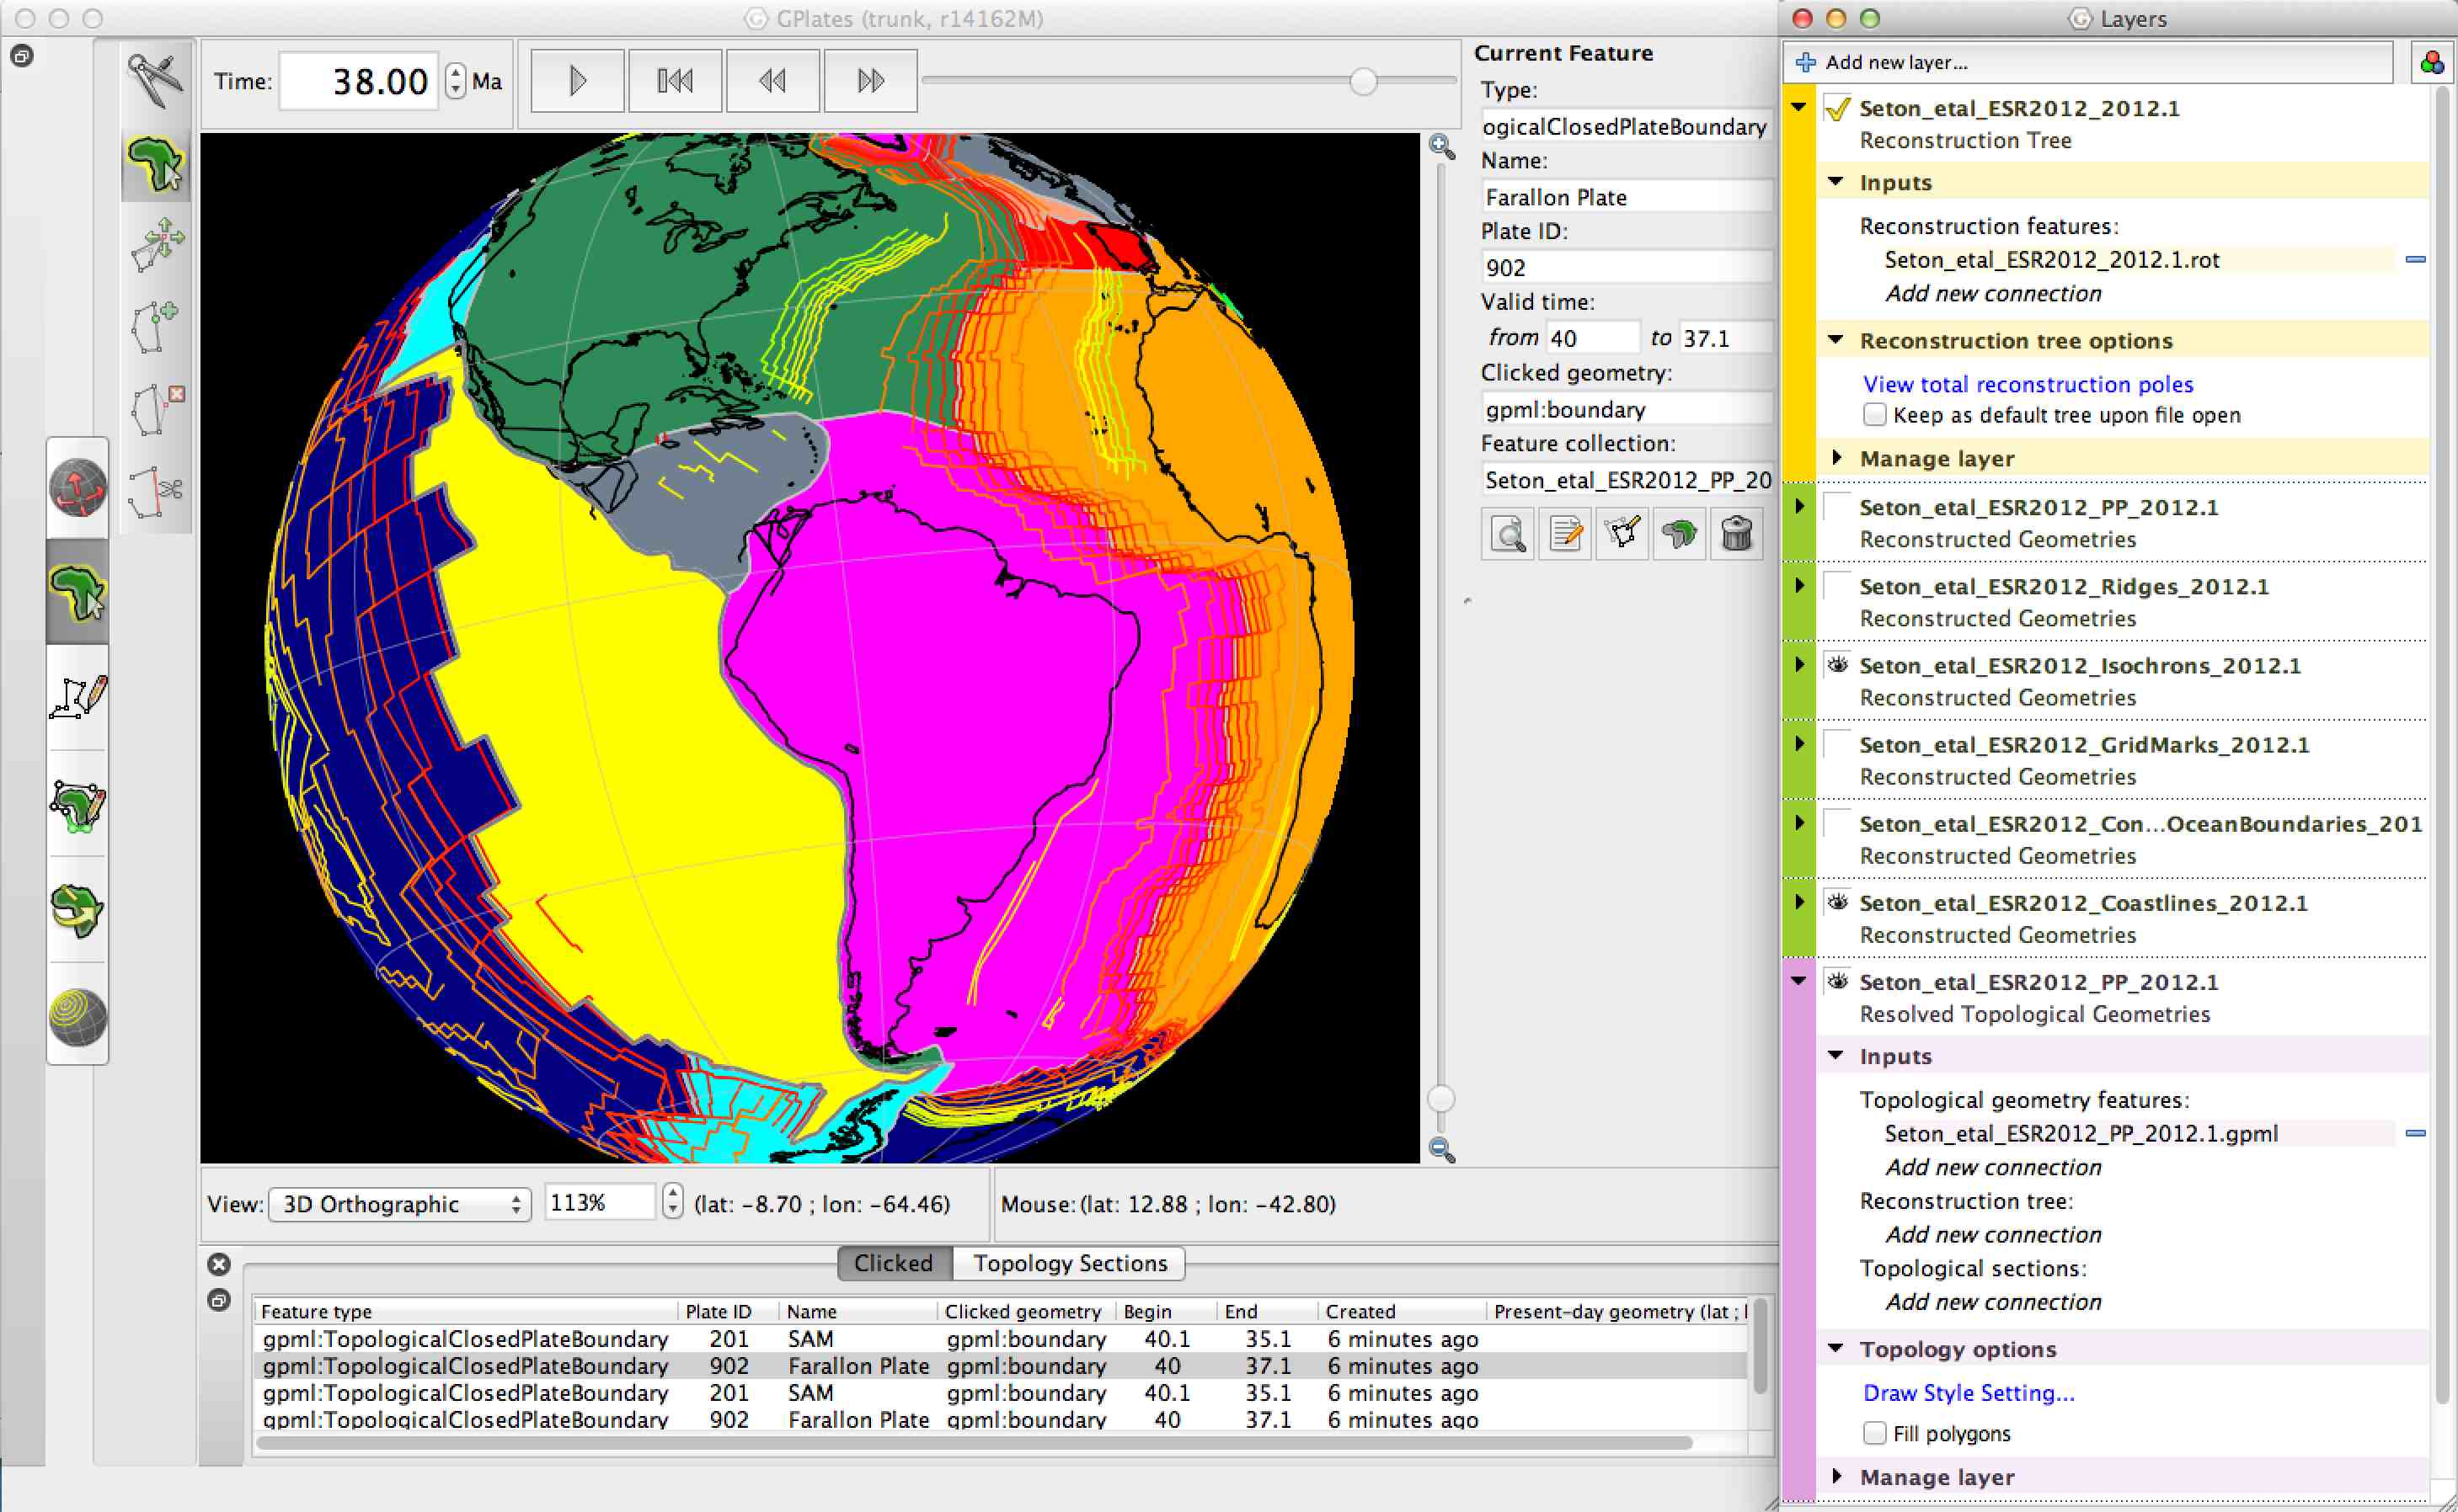2458x1512 pixels.
Task: Click the time value stepper arrows
Action: [x=455, y=81]
